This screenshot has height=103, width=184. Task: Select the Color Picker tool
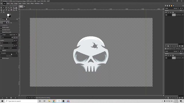[x=1, y=12]
